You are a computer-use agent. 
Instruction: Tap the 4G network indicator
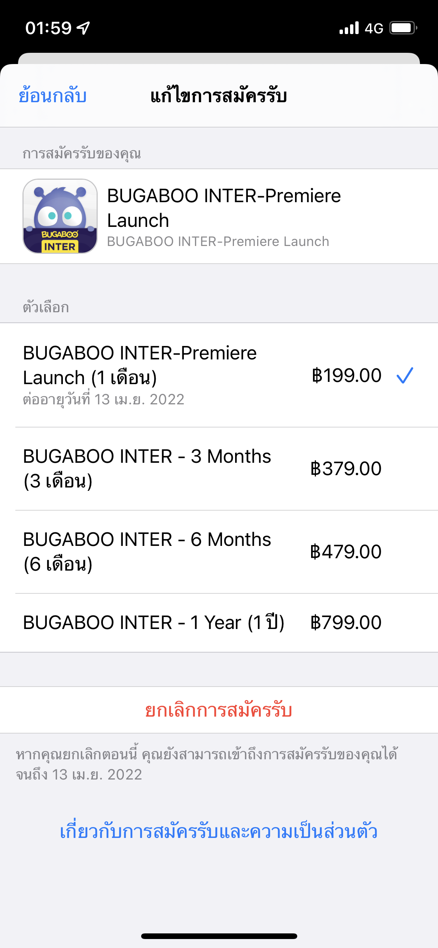point(374,28)
